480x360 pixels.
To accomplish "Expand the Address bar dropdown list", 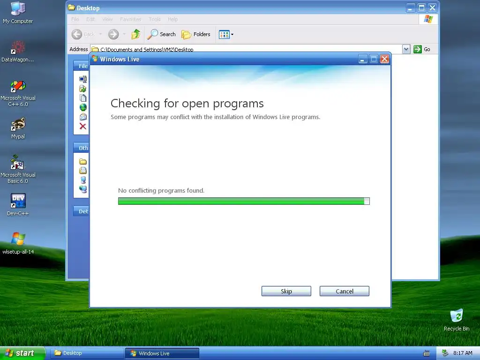I will 406,49.
